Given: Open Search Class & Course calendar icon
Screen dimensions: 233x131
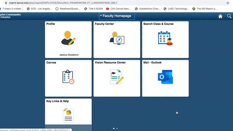Looking at the screenshot, I should 165,38.
